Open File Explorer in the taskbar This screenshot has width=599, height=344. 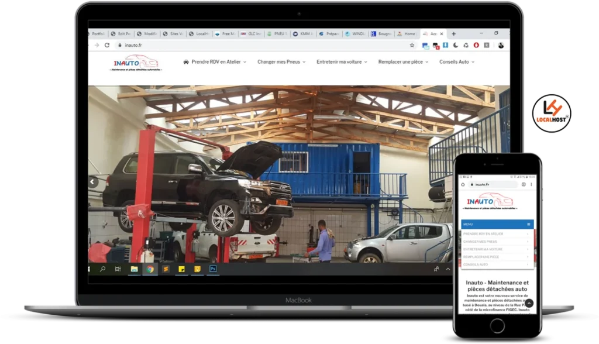(134, 269)
